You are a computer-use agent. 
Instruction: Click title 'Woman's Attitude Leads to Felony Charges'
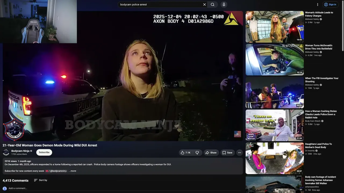coord(319,14)
